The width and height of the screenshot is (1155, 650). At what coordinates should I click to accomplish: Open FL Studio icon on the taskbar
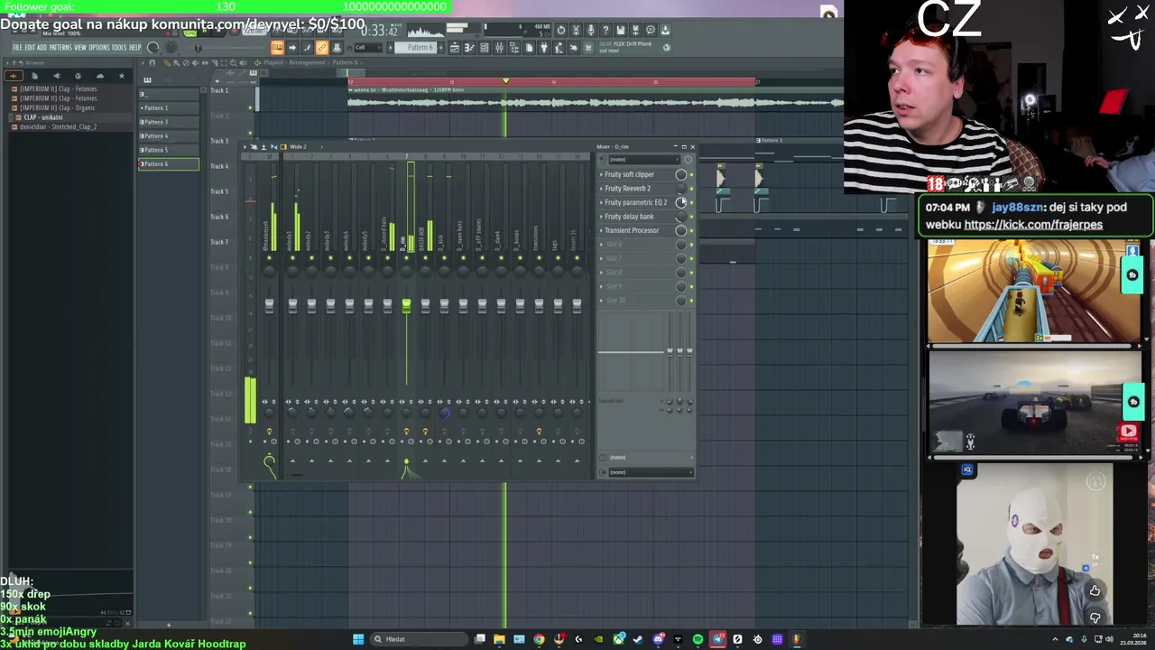point(797,639)
